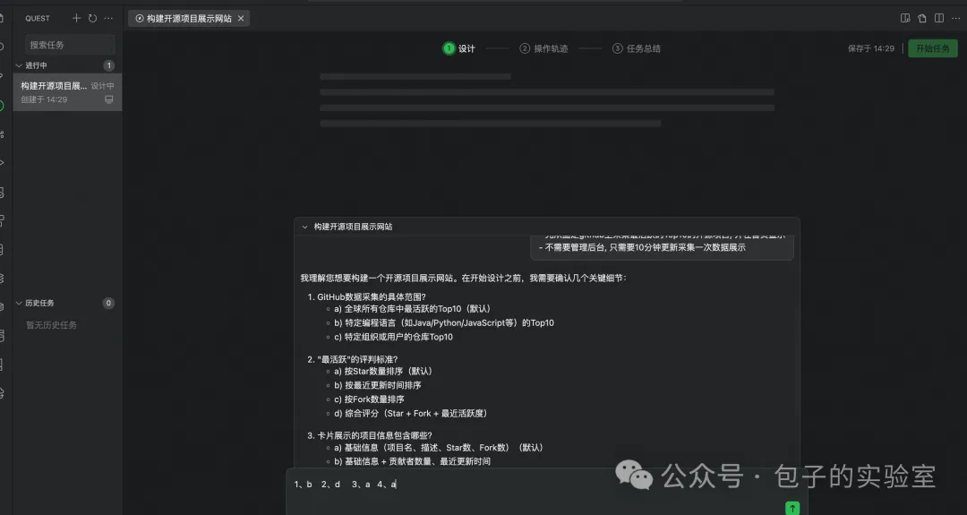This screenshot has width=967, height=515.
Task: Click option b) 按最近更新时间排序
Action: tap(378, 385)
